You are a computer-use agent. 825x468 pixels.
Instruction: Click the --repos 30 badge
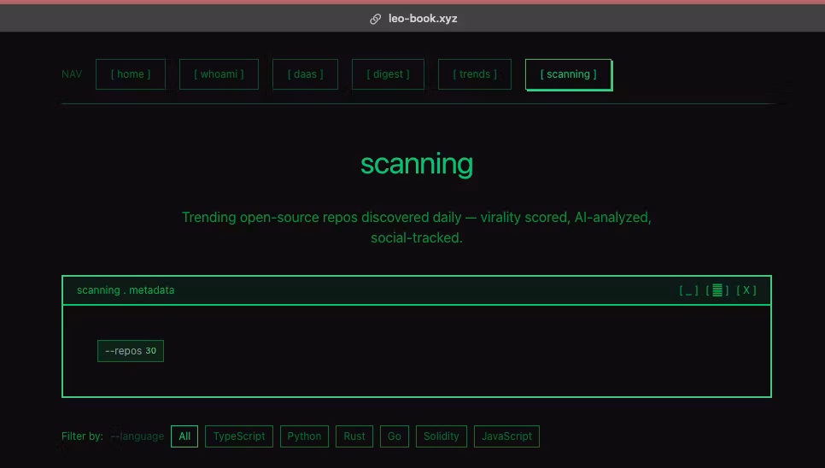[x=131, y=351]
